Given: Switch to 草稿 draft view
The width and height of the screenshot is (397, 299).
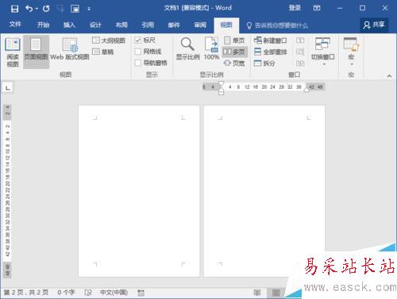Looking at the screenshot, I should click(103, 52).
